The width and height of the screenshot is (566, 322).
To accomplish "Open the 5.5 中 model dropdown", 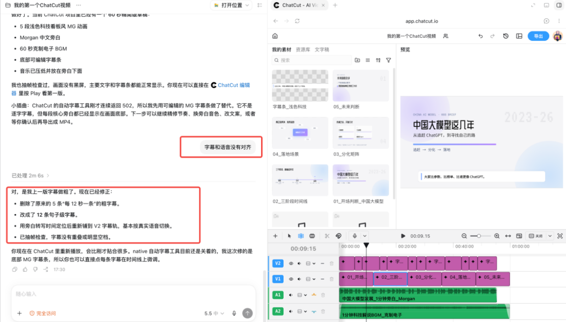I will (x=214, y=313).
